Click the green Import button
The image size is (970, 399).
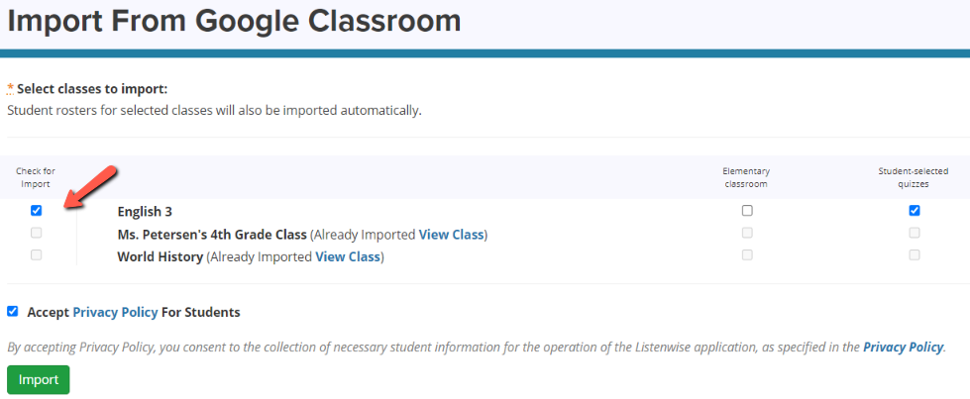pyautogui.click(x=39, y=380)
